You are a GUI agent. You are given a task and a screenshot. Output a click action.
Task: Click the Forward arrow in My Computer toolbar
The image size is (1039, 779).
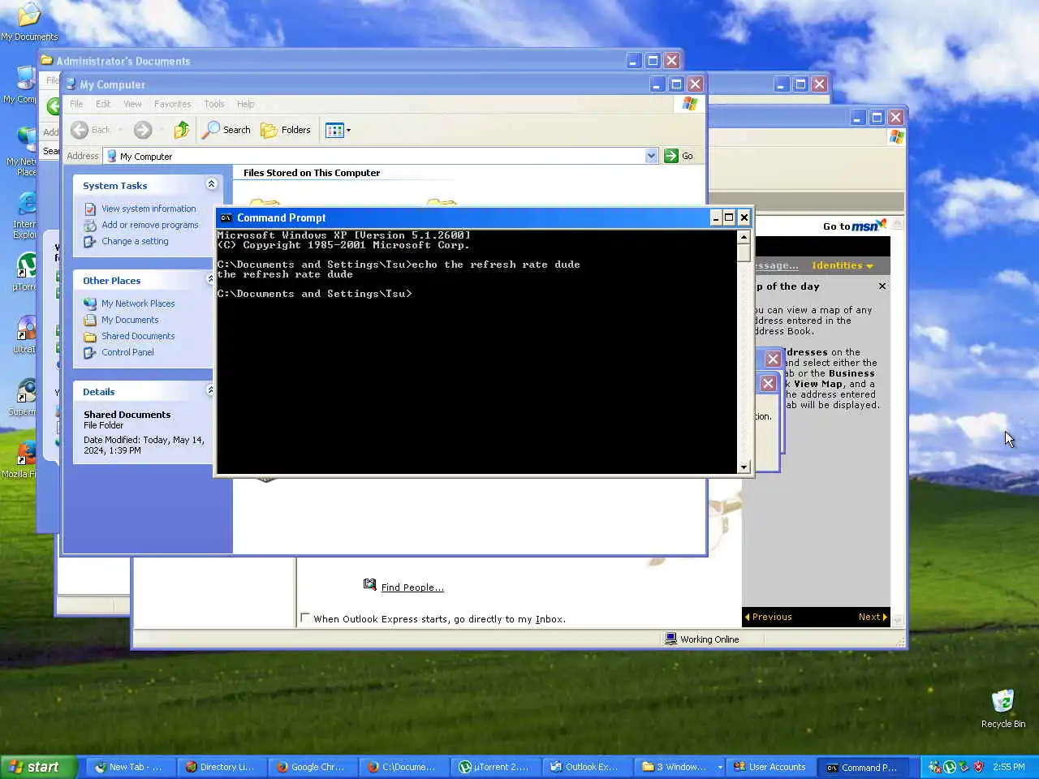pos(143,130)
